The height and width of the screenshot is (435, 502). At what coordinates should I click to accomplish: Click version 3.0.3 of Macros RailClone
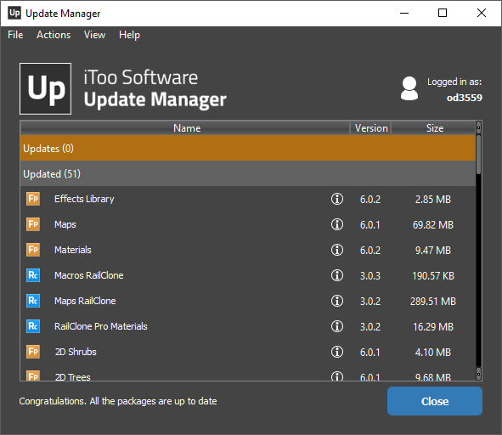(x=370, y=276)
